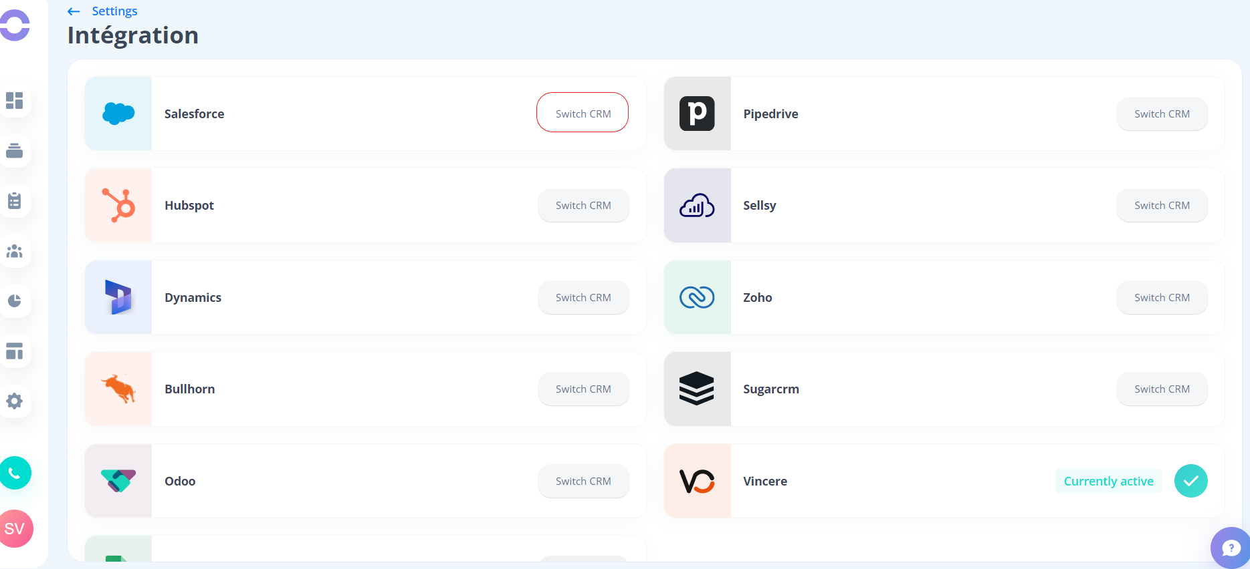Click the Currently active label for Vincere

point(1108,481)
